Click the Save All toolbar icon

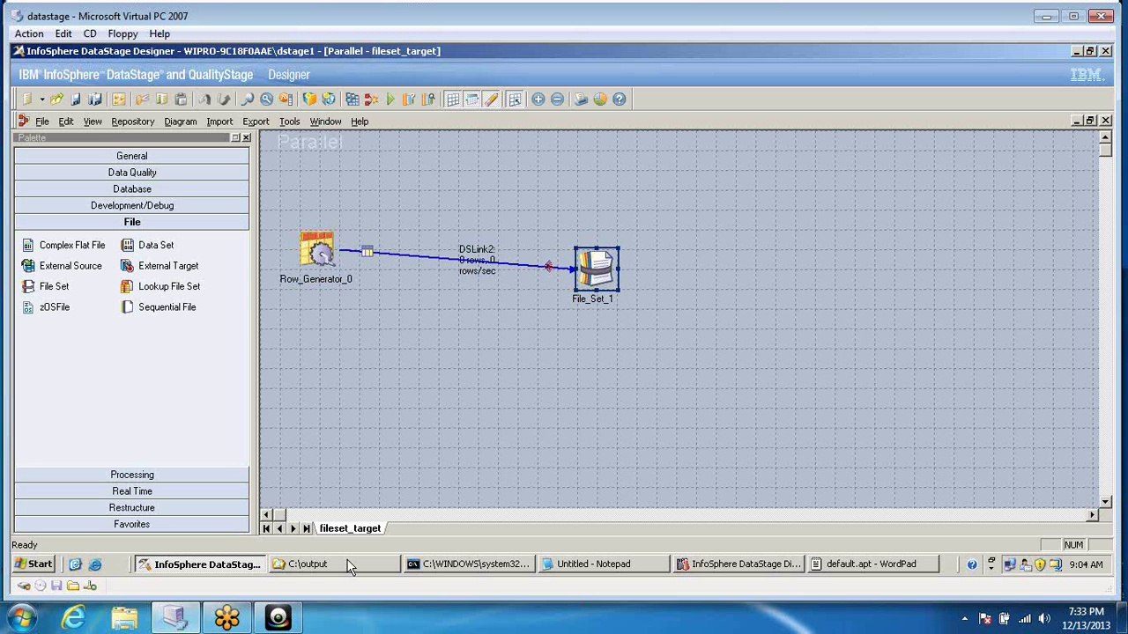[x=95, y=100]
